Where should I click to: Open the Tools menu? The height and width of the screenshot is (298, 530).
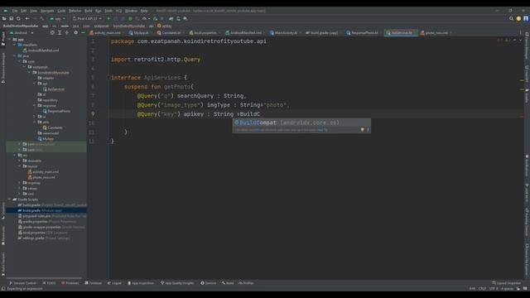[108, 11]
